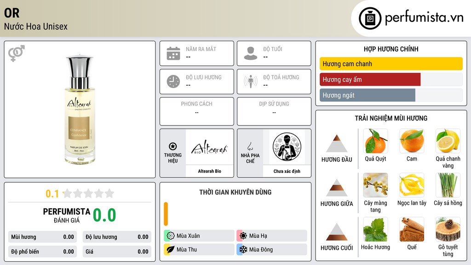Click the five-star rating row
The height and width of the screenshot is (265, 471).
[x=88, y=194]
